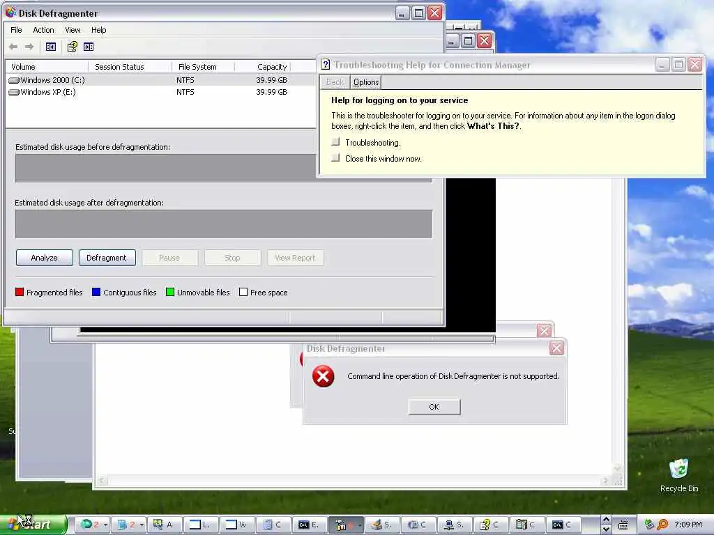Open first taskbar item labeled S
714x535 pixels.
(x=381, y=525)
